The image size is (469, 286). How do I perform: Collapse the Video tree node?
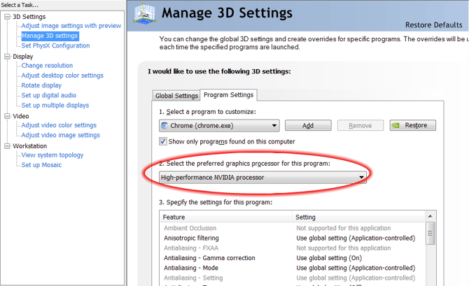[x=8, y=116]
